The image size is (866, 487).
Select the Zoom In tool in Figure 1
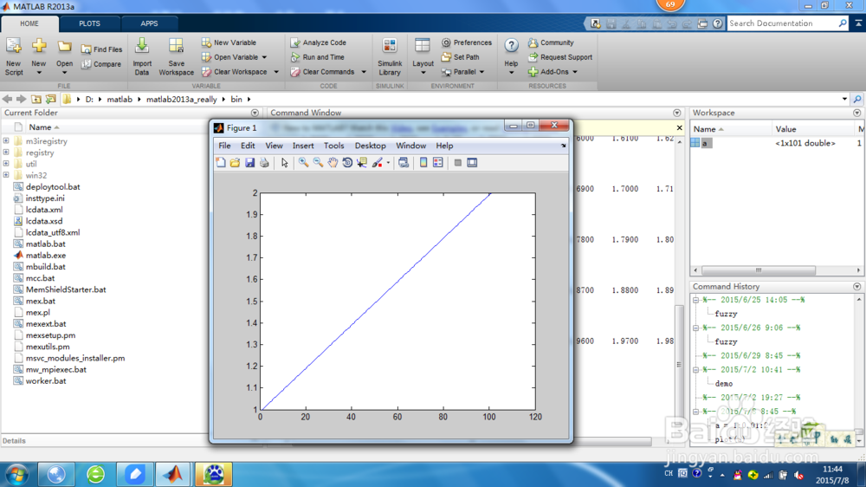point(303,163)
